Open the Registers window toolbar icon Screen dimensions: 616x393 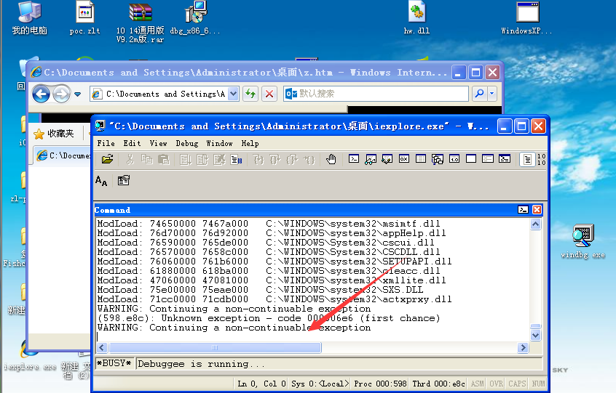click(x=404, y=158)
